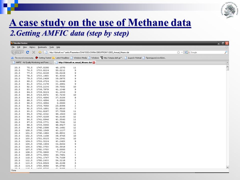Open the utopia.duth.gr bookmark
Viewport: 240px width, 180px height.
(x=112, y=58)
